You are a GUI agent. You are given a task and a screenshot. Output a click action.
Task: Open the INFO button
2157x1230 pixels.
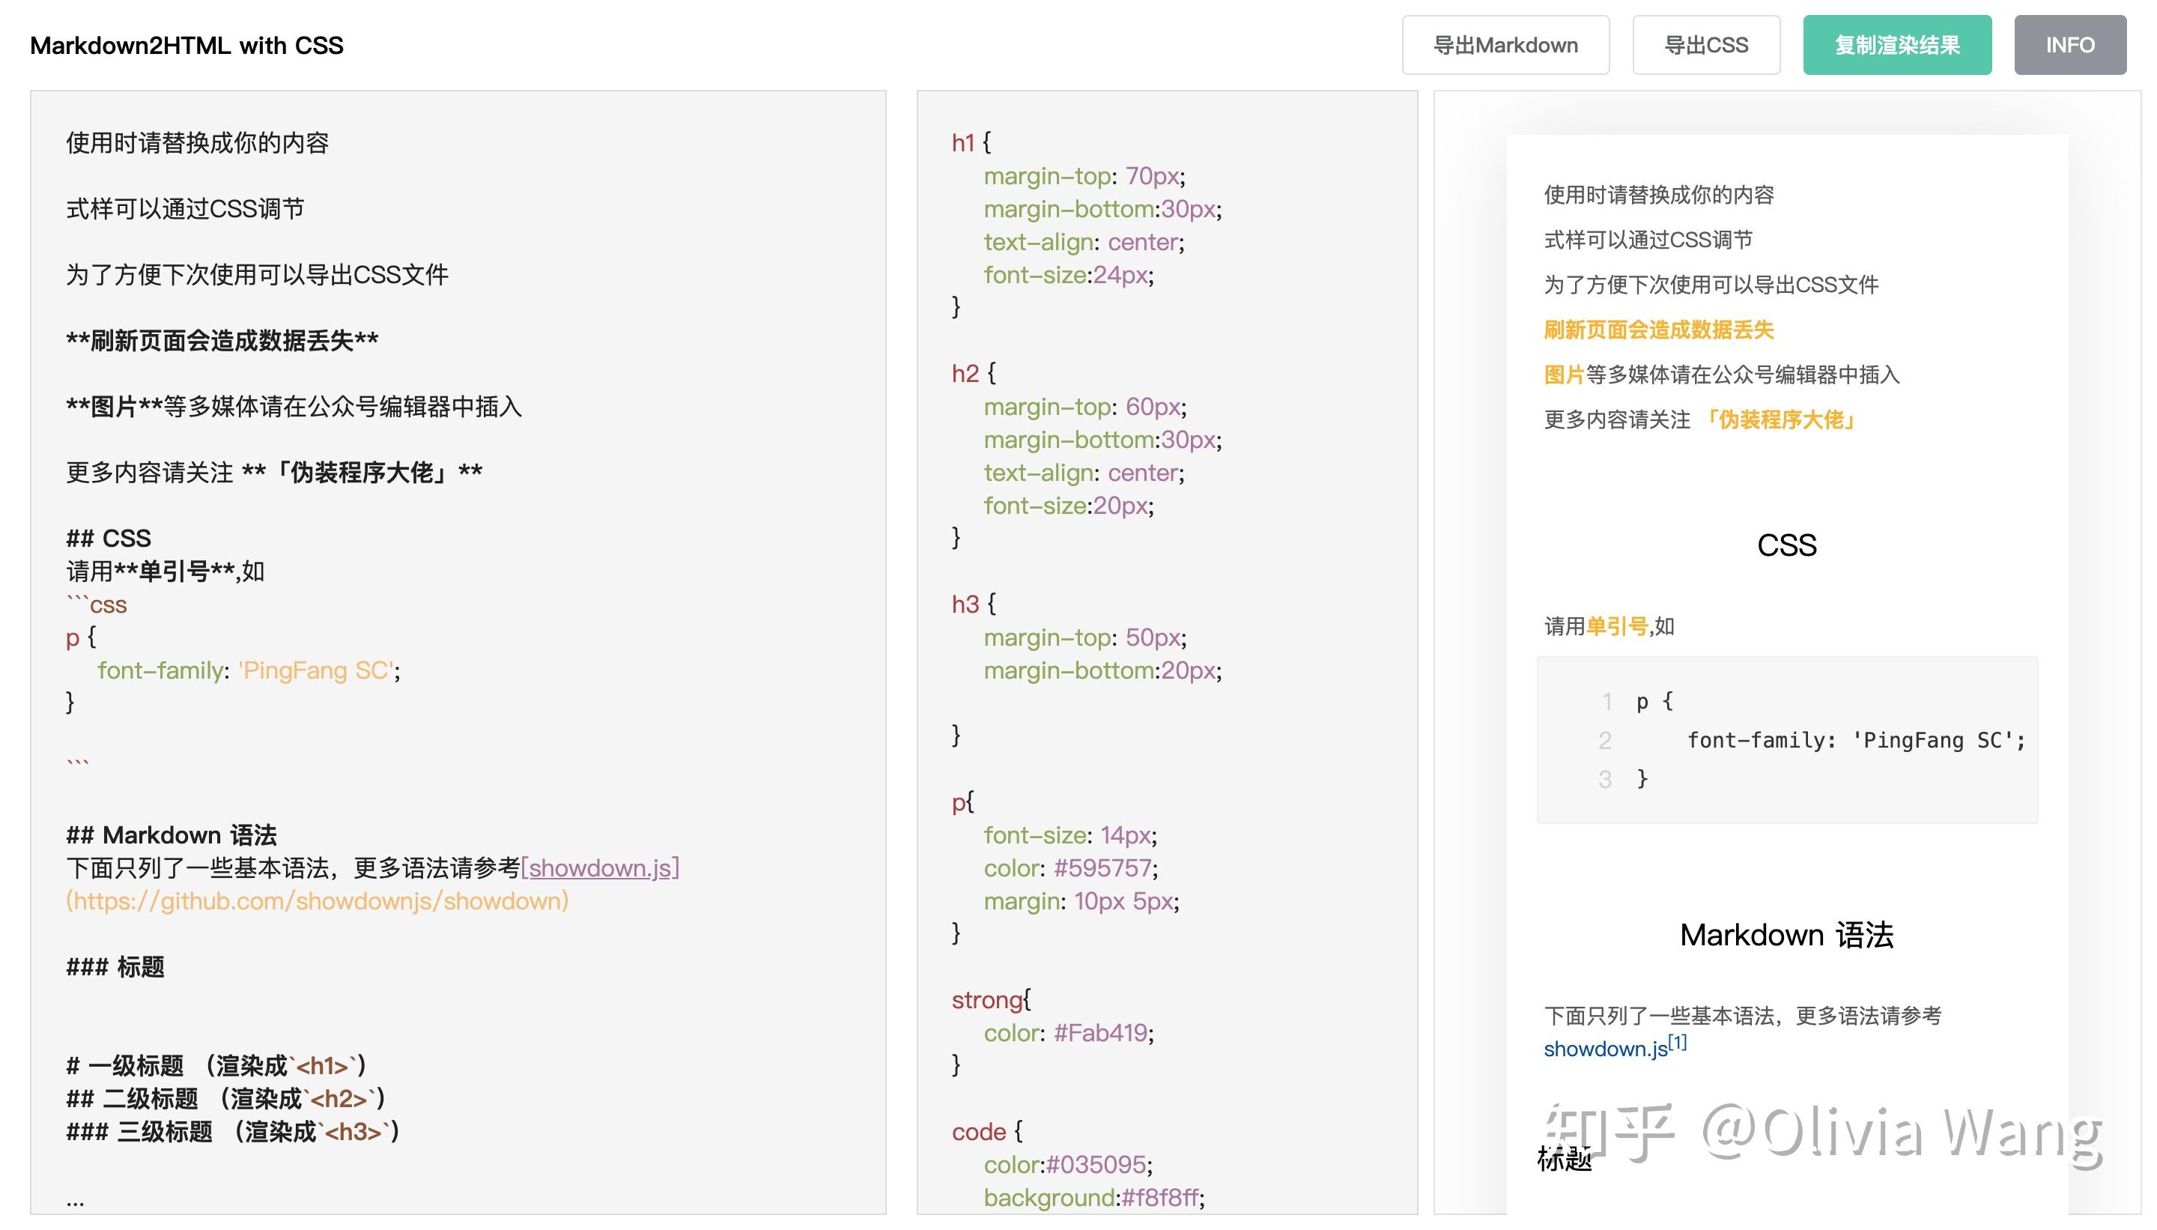coord(2070,45)
